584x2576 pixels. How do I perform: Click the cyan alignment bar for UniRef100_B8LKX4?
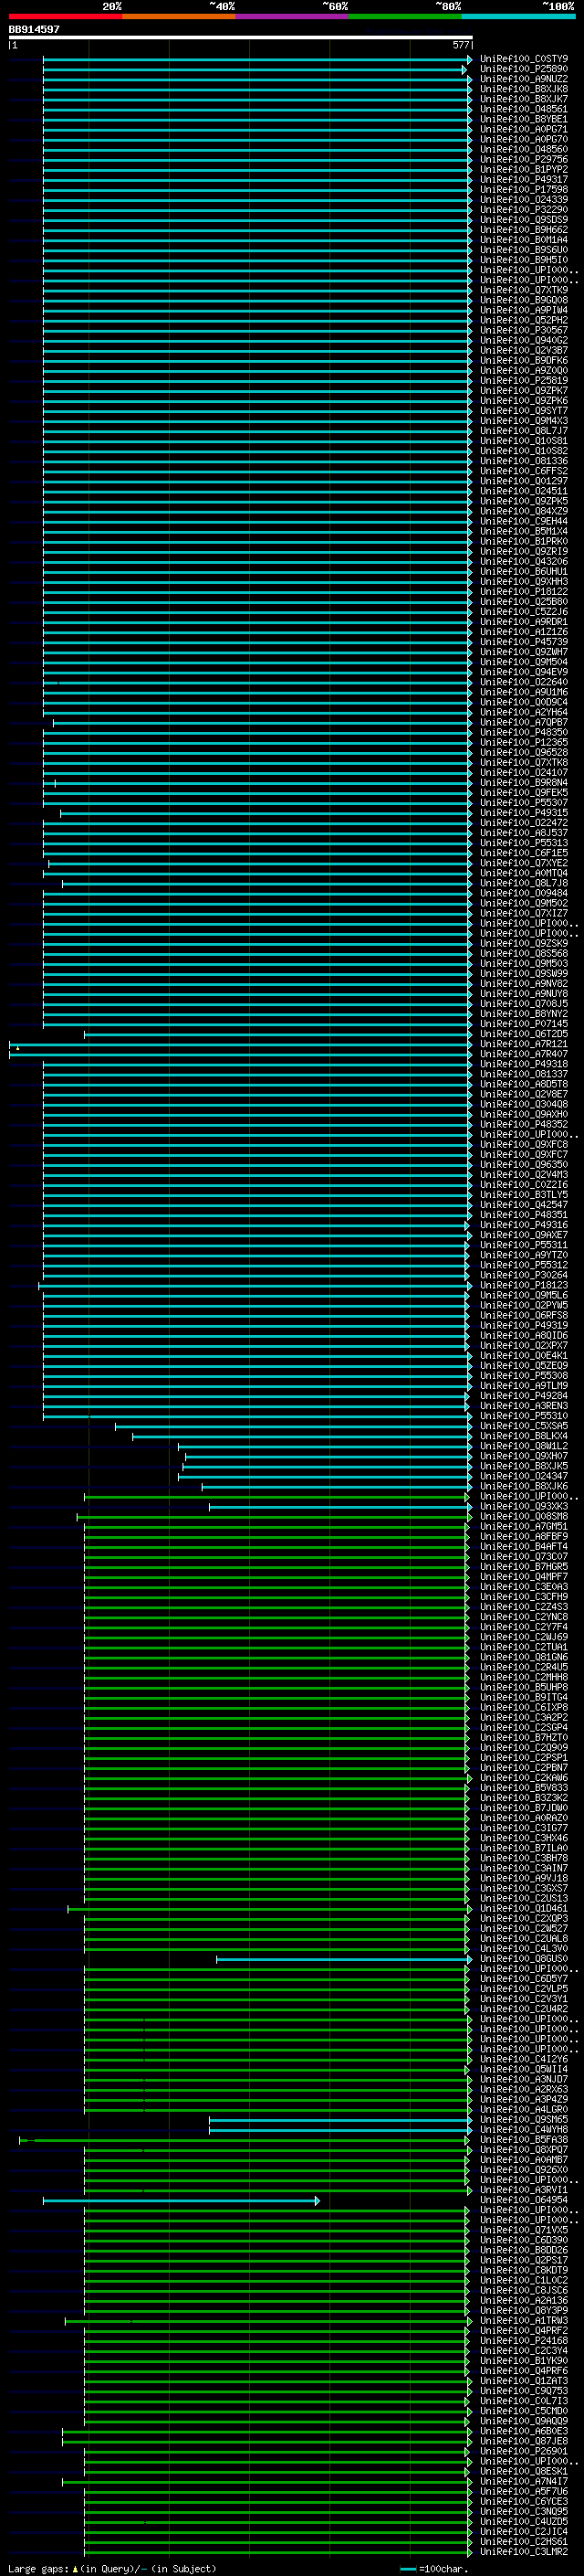(301, 1437)
